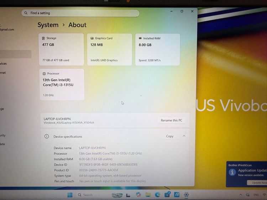
Task: Open the Processor card for i3-1315U
Action: point(62,85)
